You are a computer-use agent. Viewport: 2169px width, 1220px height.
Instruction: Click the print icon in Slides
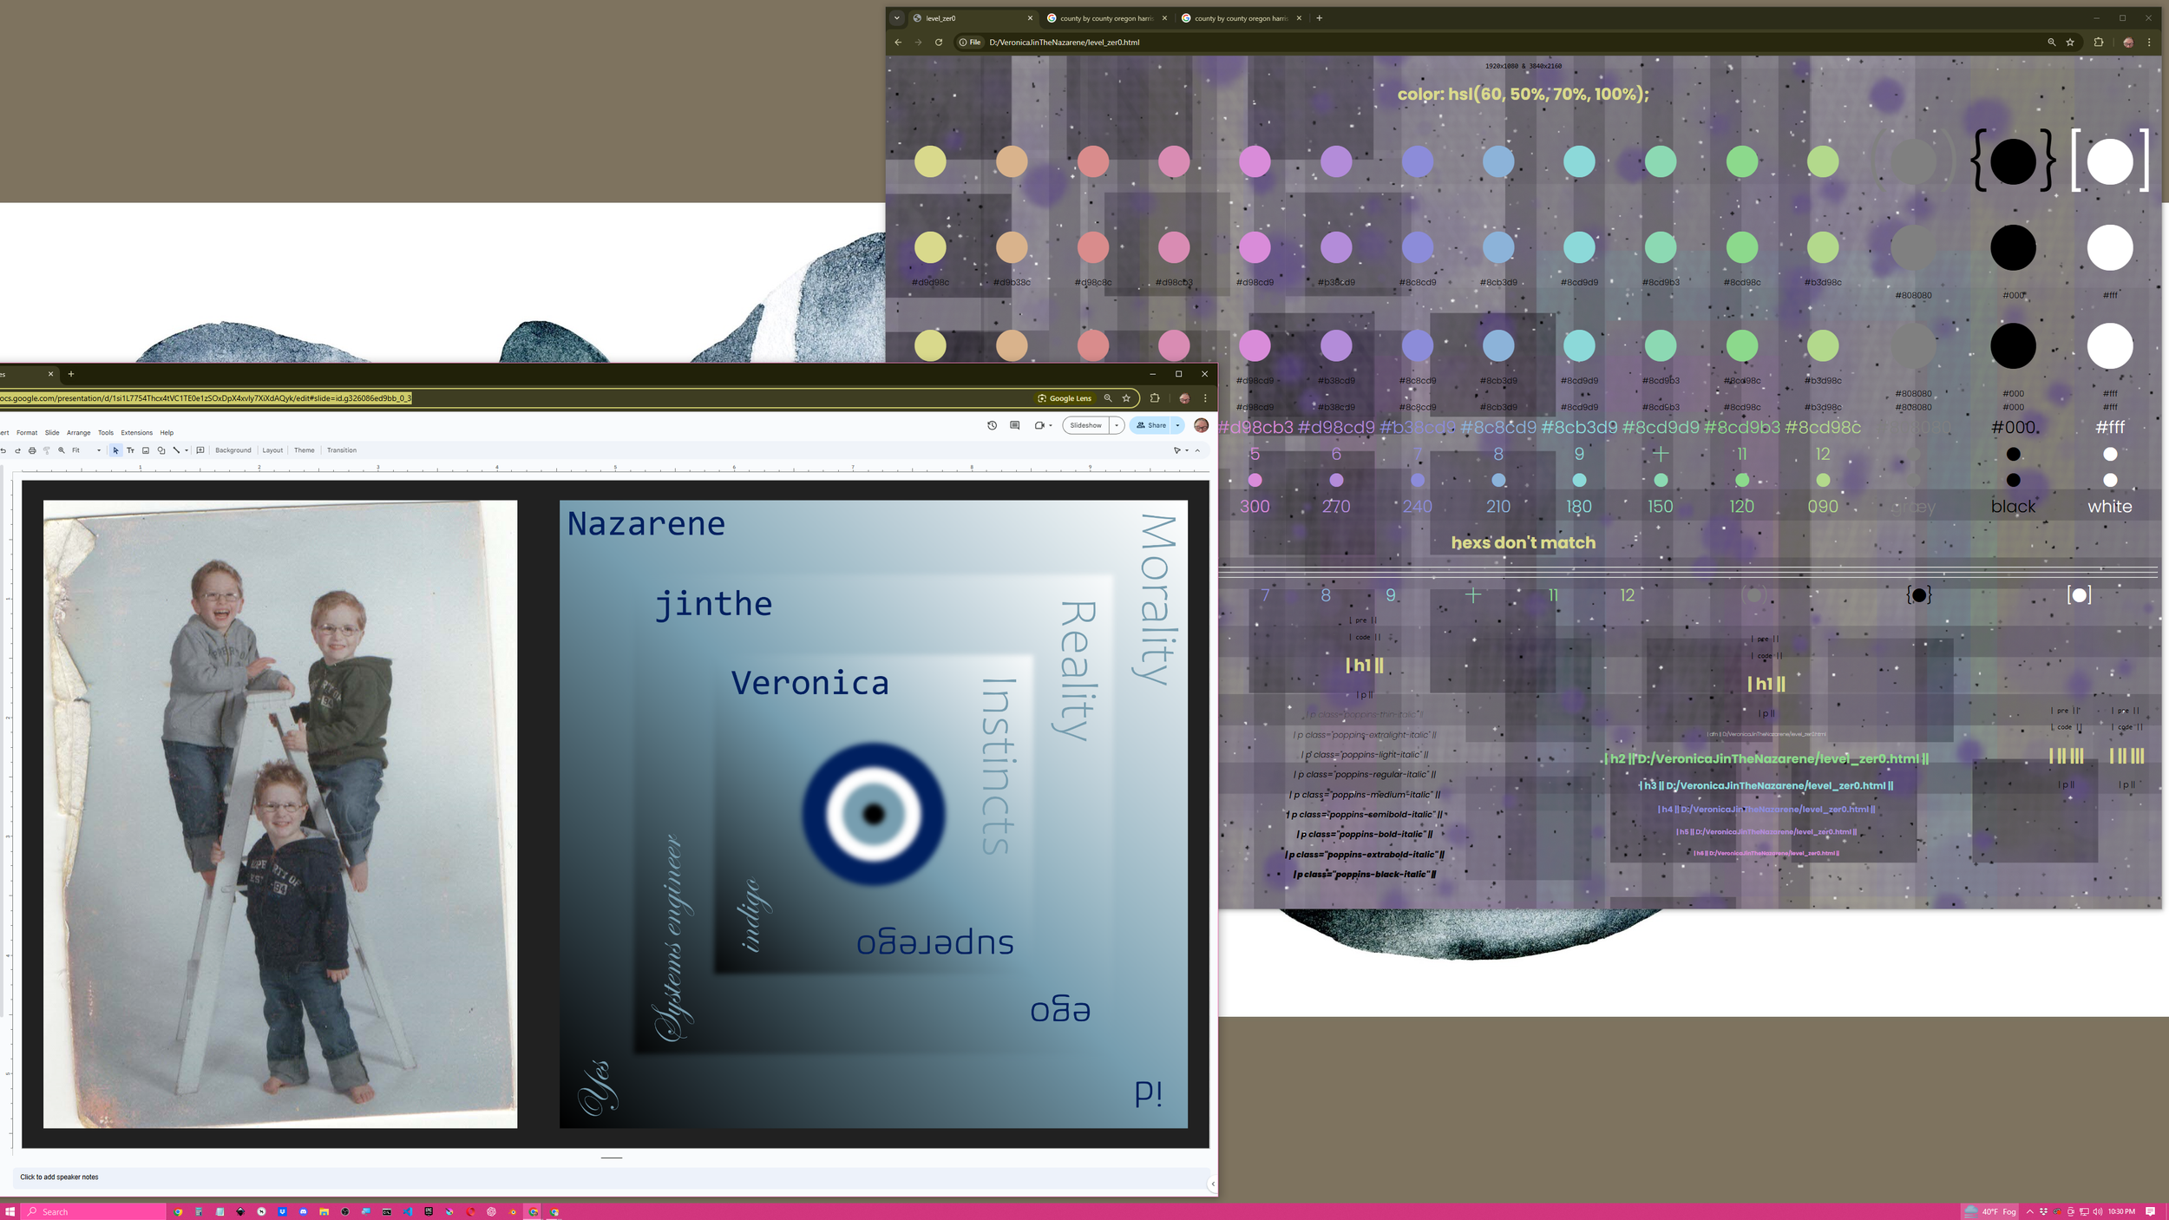coord(32,450)
